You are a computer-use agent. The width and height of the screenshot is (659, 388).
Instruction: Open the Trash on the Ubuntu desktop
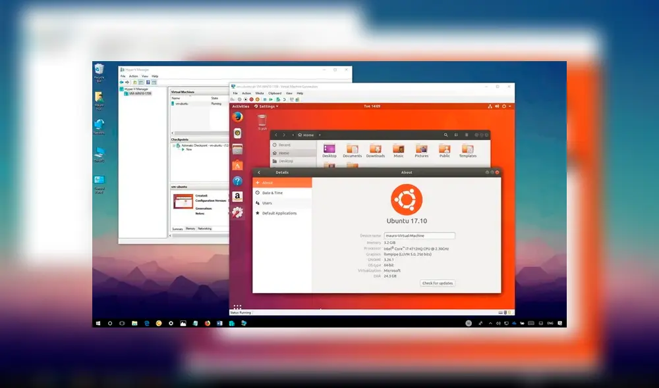coord(262,120)
